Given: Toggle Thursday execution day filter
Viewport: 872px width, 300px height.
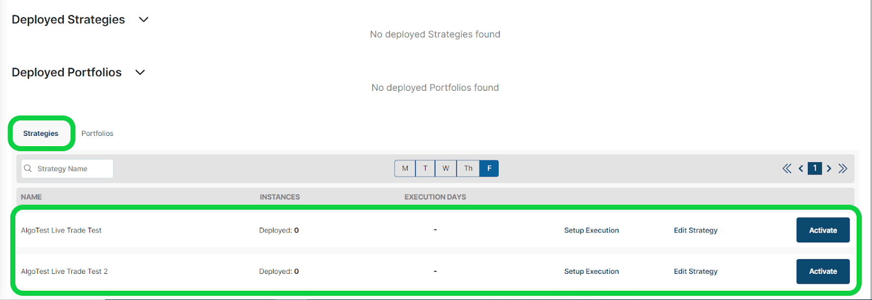Looking at the screenshot, I should (x=468, y=168).
